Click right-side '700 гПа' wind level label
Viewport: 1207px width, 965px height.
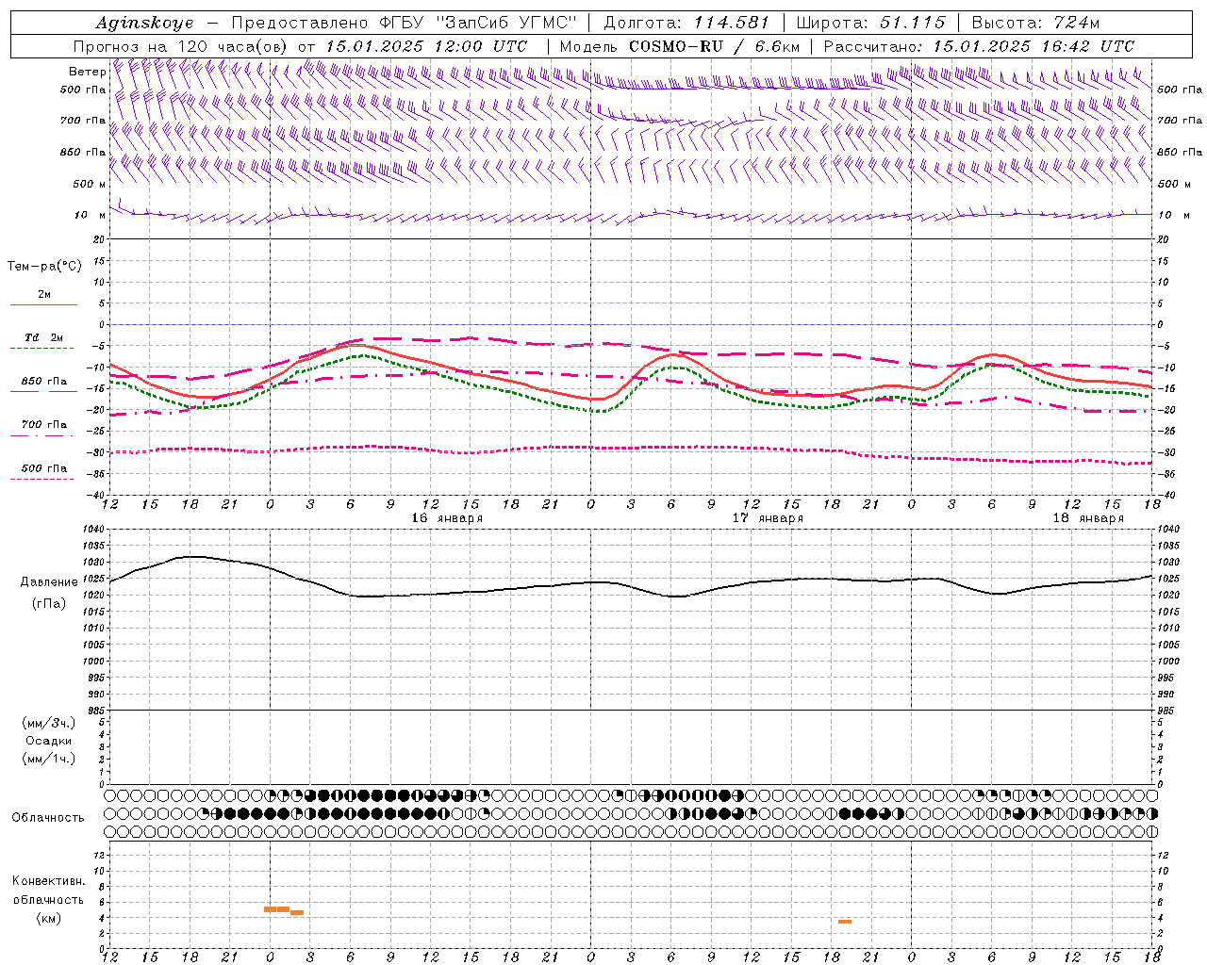tap(1180, 121)
